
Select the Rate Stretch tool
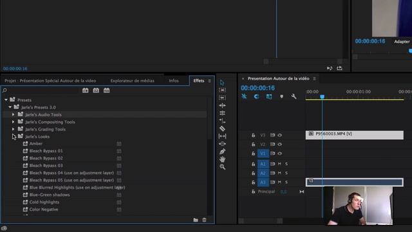(x=222, y=121)
